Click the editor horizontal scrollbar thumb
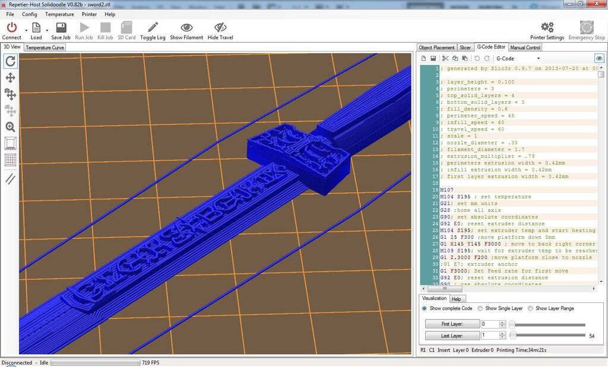 444,289
